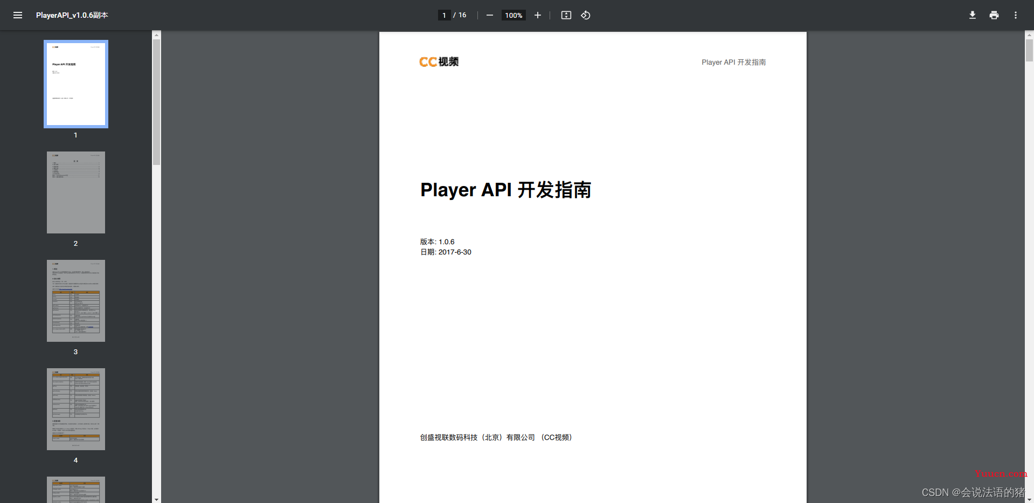Screen dimensions: 1034x503
Task: Download the PDF file
Action: click(x=973, y=15)
